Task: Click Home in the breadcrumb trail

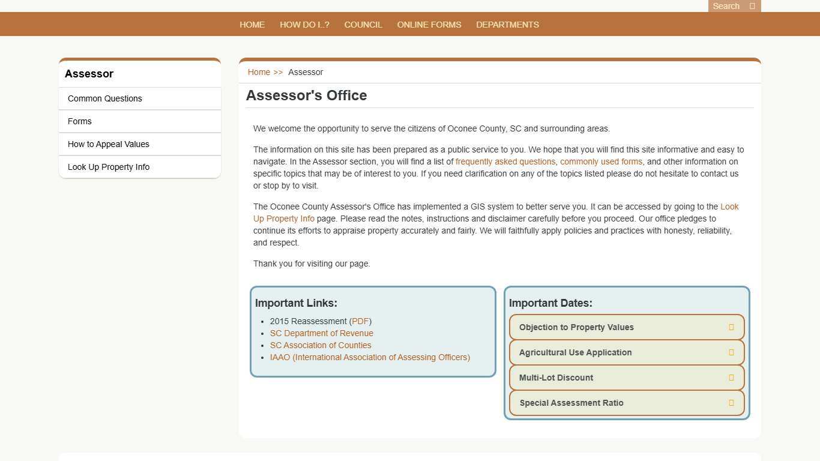Action: (259, 72)
